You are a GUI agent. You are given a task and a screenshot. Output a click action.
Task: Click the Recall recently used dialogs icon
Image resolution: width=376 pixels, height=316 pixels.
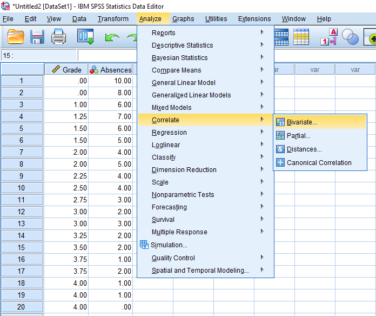(85, 37)
